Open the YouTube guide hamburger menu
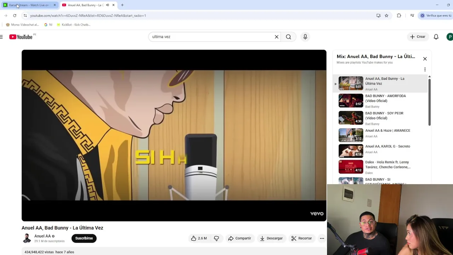 click(x=2, y=37)
